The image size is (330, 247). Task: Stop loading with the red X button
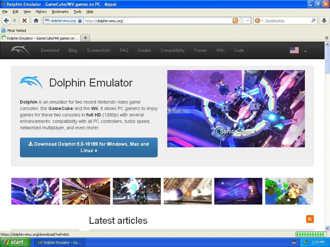pos(24,21)
